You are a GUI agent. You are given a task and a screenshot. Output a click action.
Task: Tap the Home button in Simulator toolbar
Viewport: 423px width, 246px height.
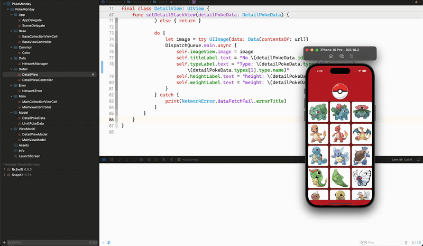331,56
